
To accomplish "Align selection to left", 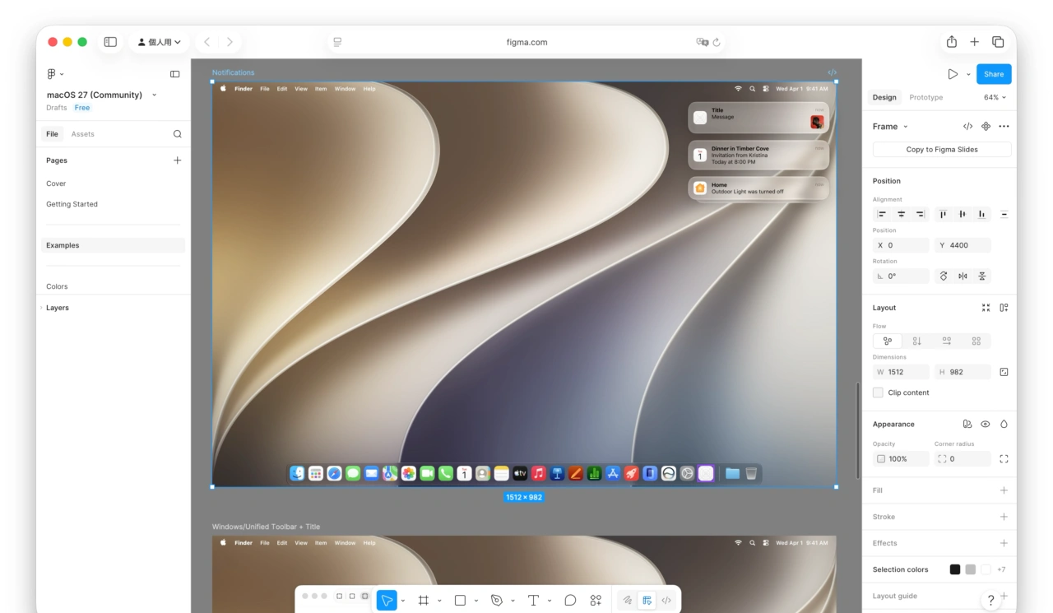I will (x=882, y=214).
